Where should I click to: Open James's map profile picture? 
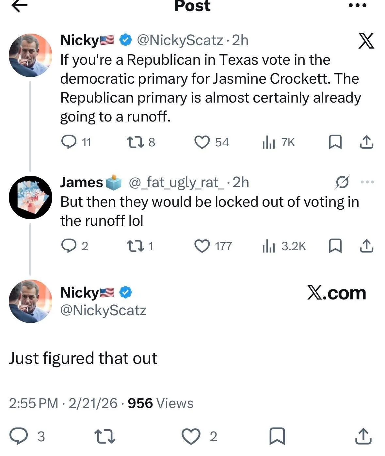[30, 197]
